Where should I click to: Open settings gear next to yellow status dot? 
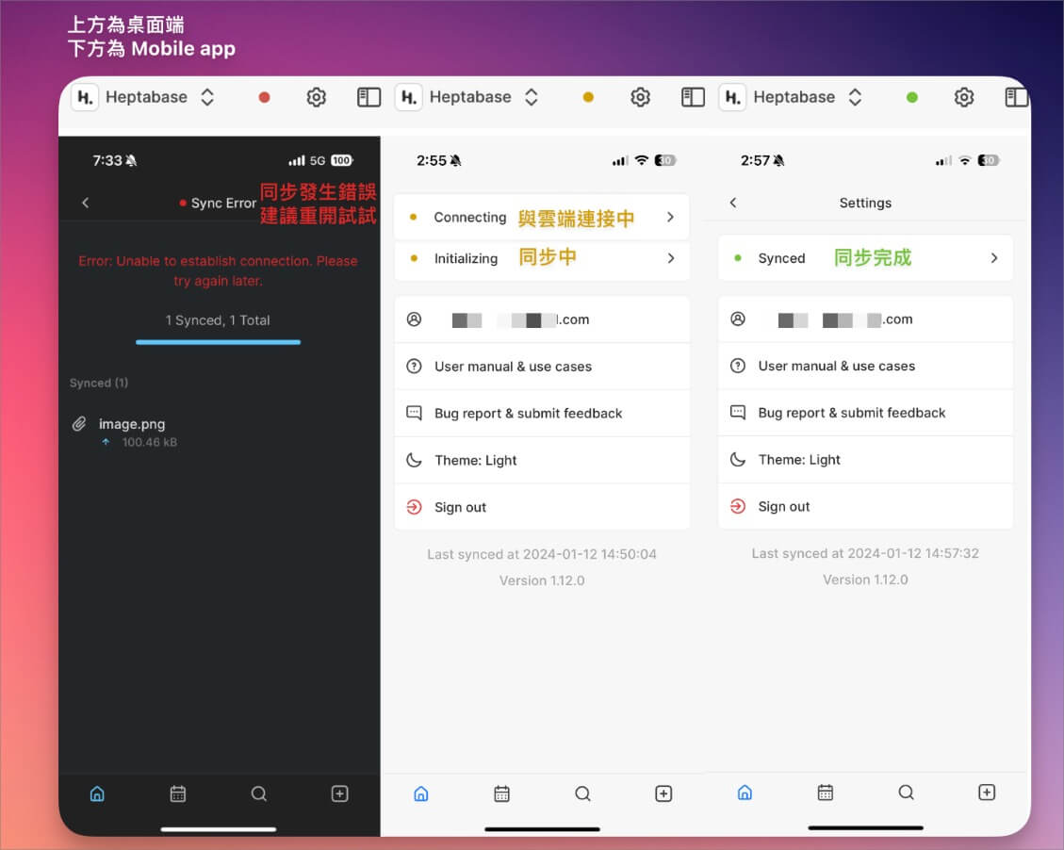pos(640,97)
